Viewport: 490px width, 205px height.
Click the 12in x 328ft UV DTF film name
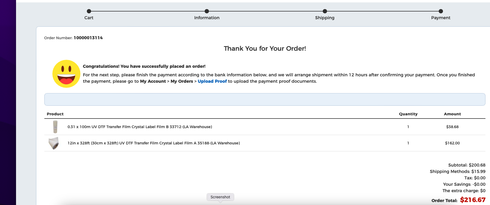[154, 143]
